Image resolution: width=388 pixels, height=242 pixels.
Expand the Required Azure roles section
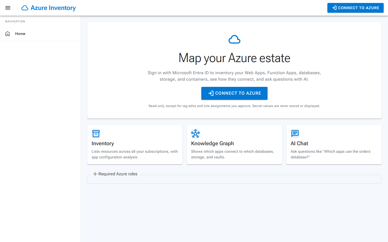coord(115,174)
